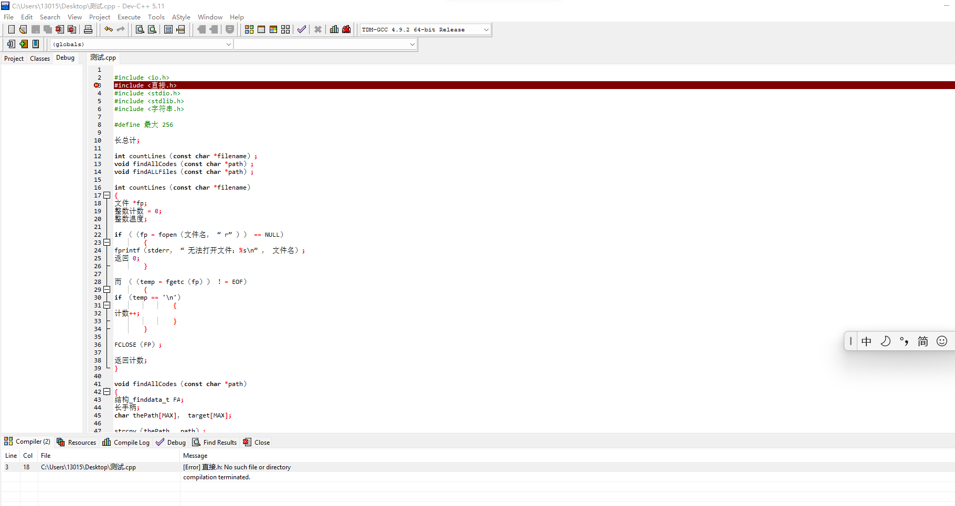Open the IME emoji smiley picker
The height and width of the screenshot is (506, 955).
[x=942, y=342]
